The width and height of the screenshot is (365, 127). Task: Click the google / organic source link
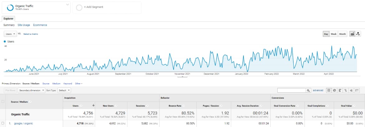click(24, 123)
